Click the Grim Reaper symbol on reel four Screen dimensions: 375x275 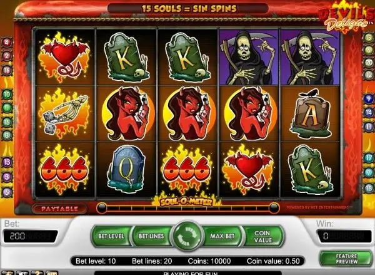[249, 58]
